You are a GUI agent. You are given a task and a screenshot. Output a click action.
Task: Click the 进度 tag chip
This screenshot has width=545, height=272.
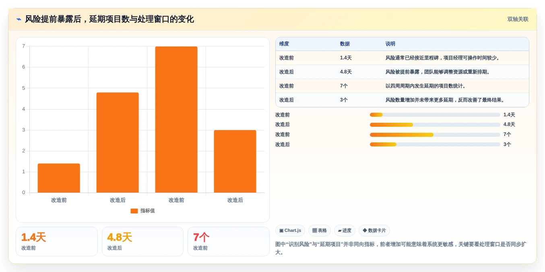(x=345, y=231)
